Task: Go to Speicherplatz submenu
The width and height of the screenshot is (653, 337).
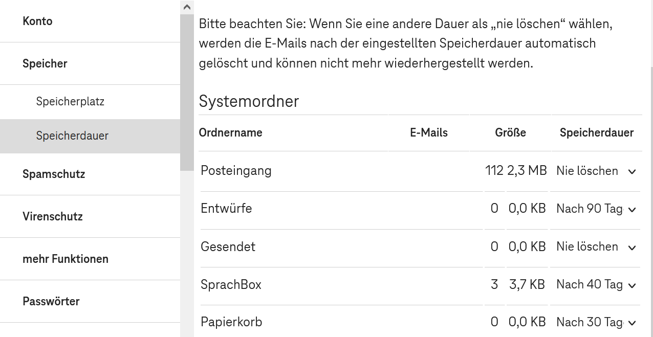Action: click(x=70, y=102)
